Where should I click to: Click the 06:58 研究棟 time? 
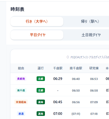tap(94, 91)
